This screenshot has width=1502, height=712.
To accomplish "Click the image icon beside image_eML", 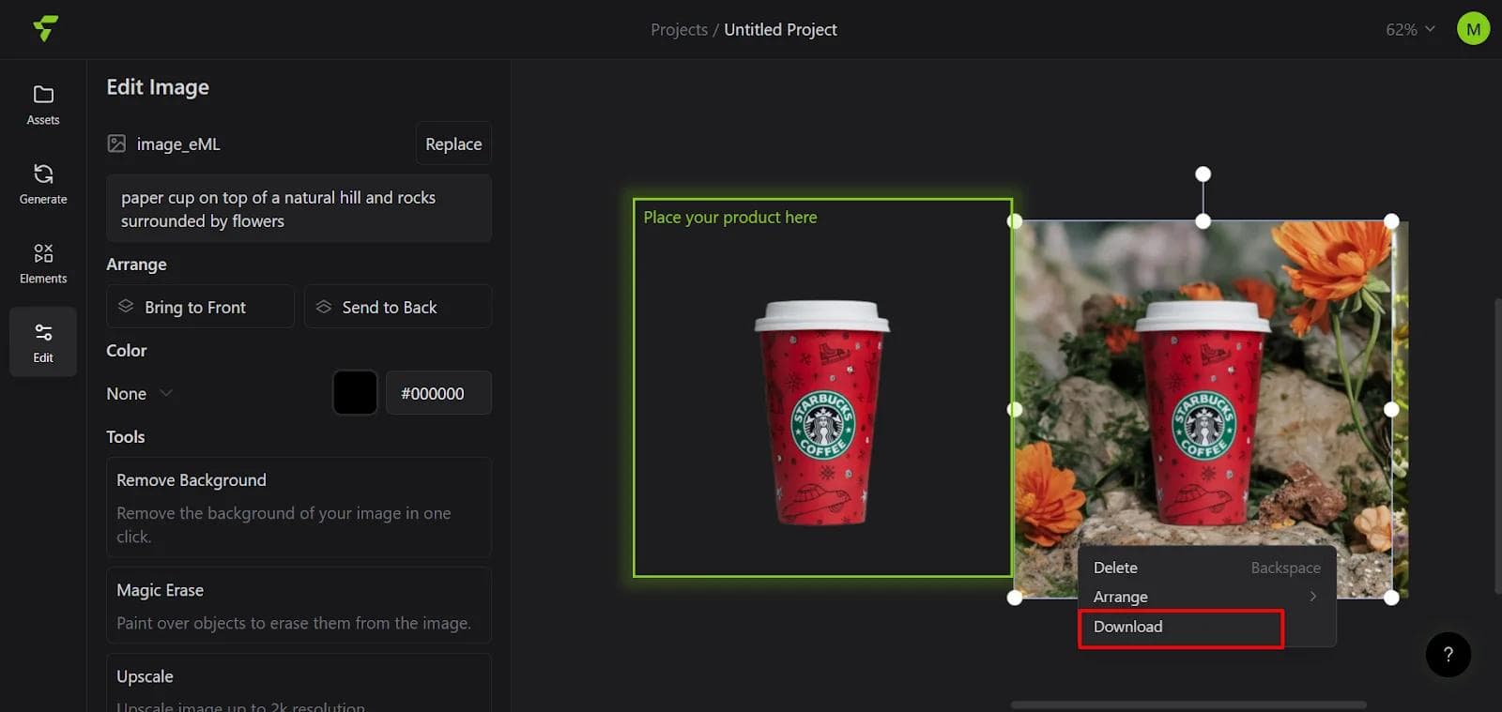I will click(116, 144).
